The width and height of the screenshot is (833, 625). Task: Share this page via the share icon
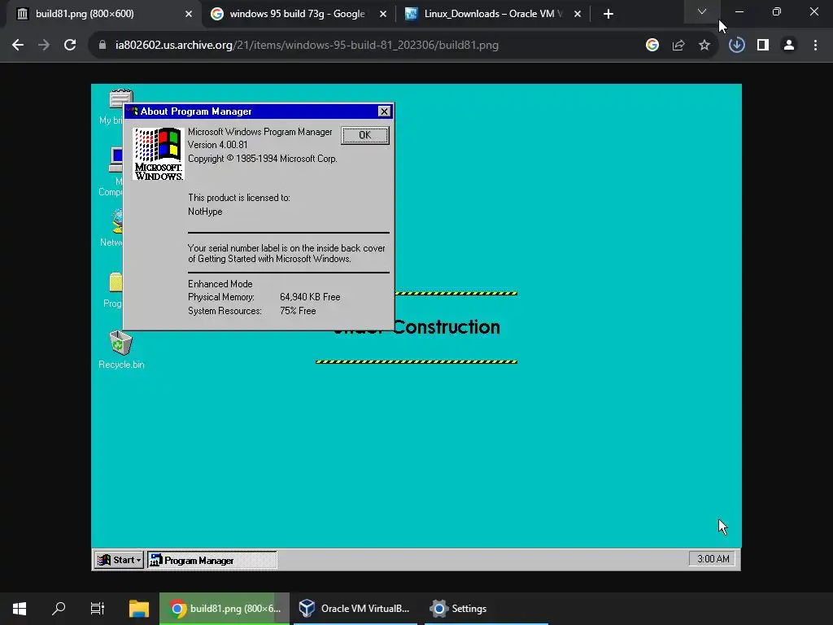(x=678, y=46)
